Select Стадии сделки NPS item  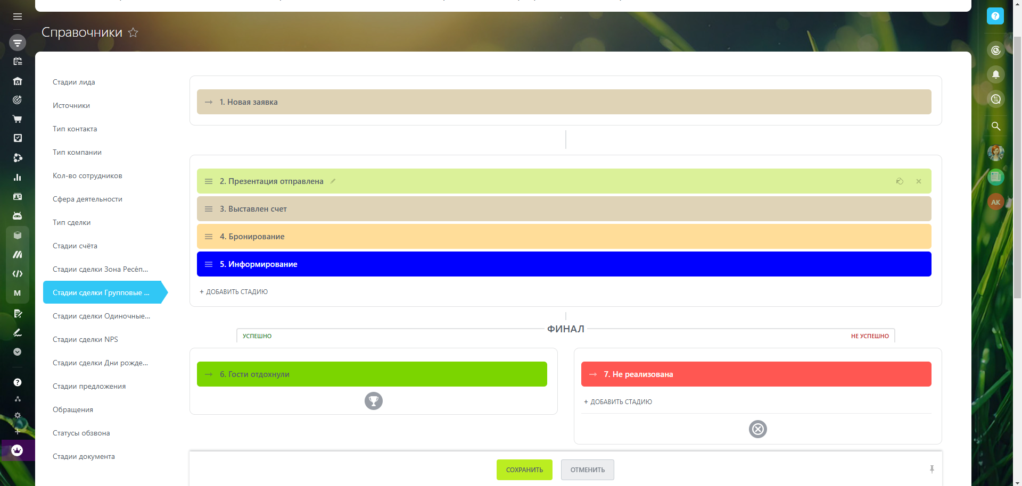pos(85,339)
